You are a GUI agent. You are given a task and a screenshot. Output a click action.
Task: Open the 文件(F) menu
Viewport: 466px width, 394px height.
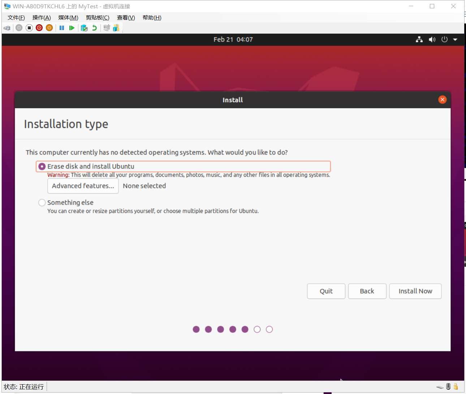point(16,18)
